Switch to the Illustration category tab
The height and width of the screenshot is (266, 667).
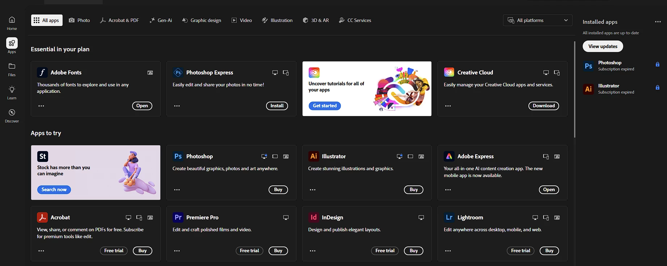click(x=277, y=20)
